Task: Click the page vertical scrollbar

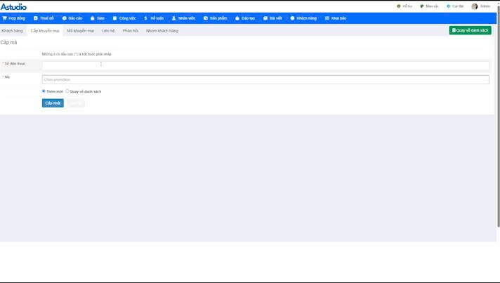Action: tap(497, 140)
